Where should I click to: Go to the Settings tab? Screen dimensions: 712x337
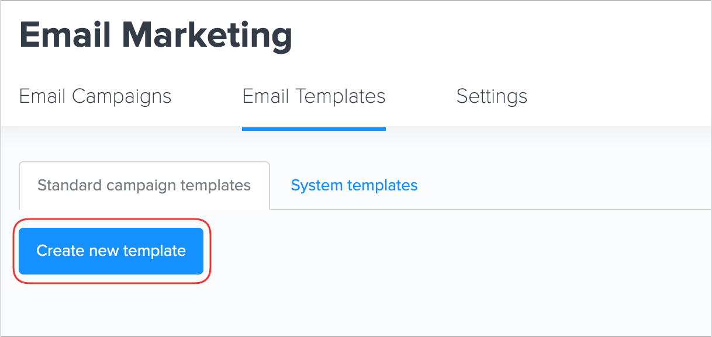click(x=492, y=96)
